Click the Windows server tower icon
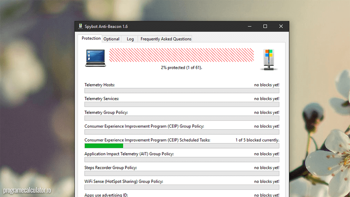This screenshot has height=197, width=350. coord(269,59)
